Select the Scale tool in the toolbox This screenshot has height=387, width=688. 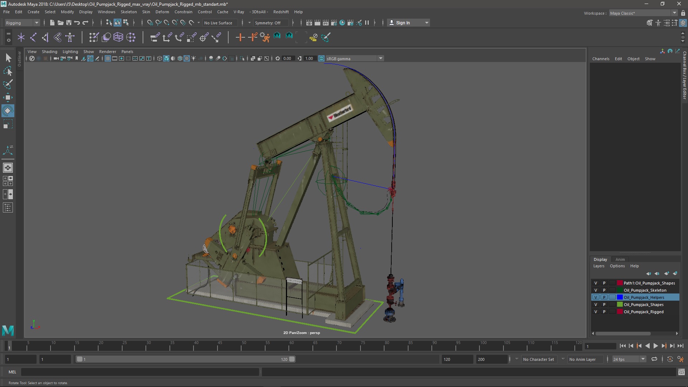[x=8, y=124]
